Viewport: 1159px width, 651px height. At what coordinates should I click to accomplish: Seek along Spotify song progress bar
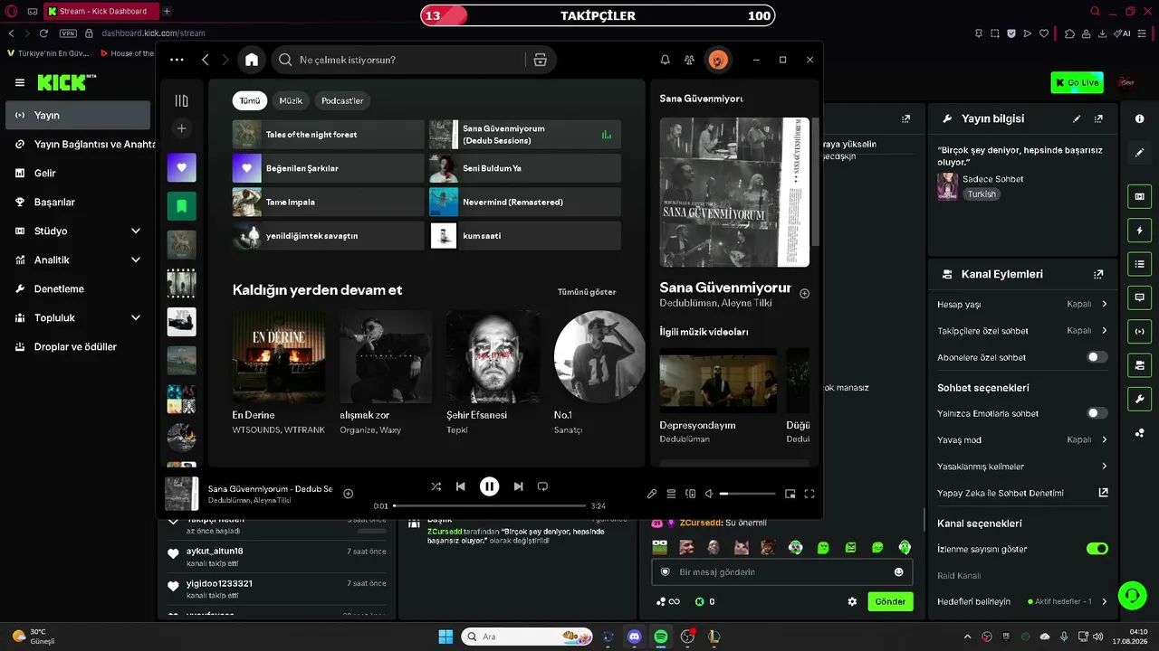490,505
